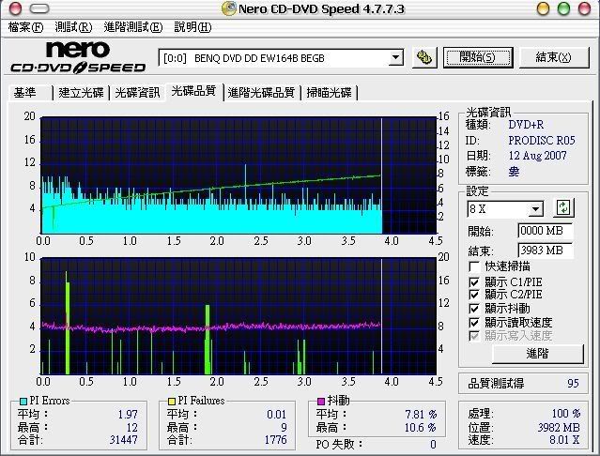
Task: Click the jitter average 7.81 % value
Action: click(421, 415)
